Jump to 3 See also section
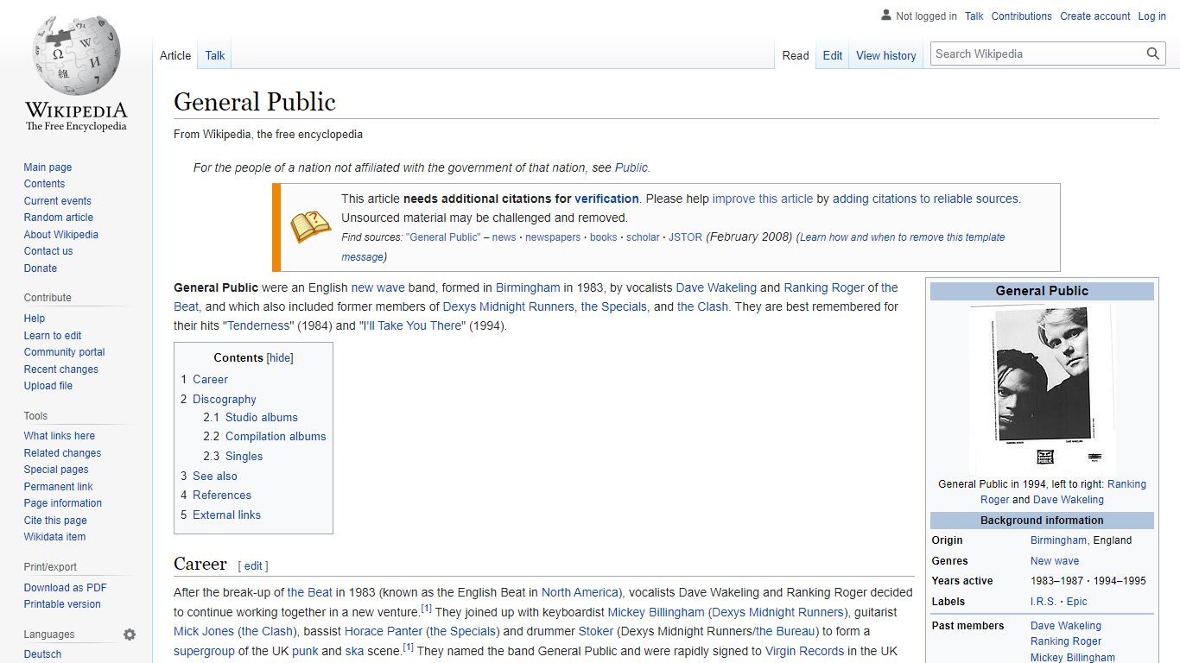The image size is (1180, 663). [208, 476]
